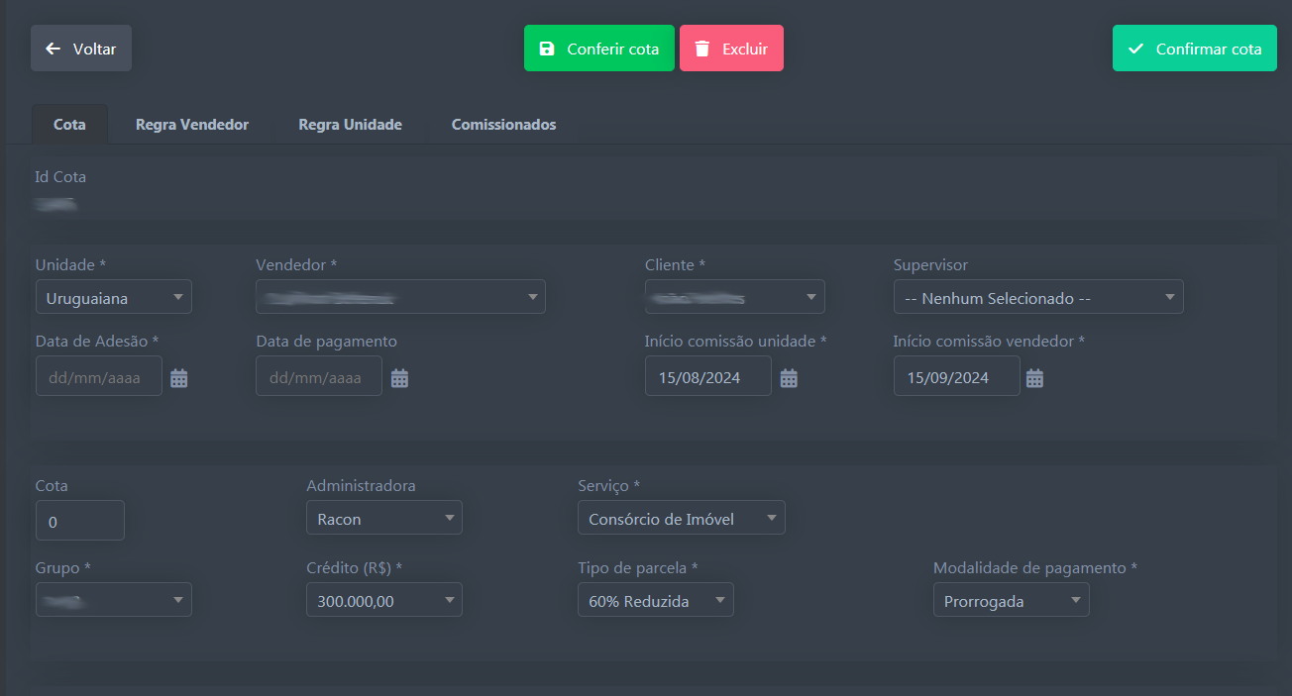
Task: Open calendar for Início comissão unidade
Action: tap(789, 378)
